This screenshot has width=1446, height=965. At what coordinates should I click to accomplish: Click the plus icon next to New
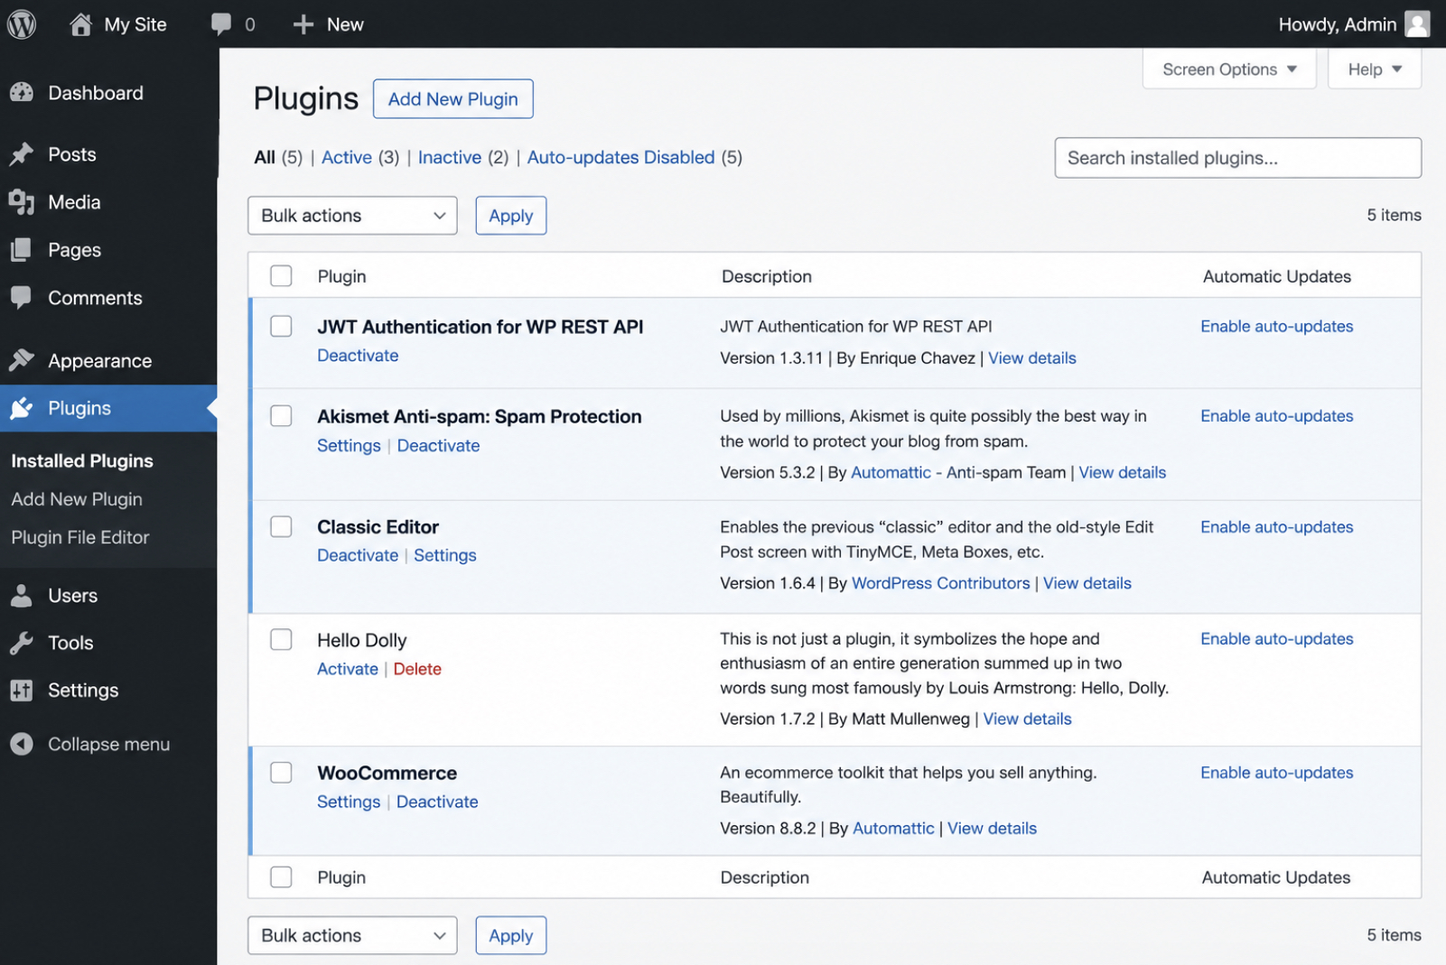(x=303, y=24)
